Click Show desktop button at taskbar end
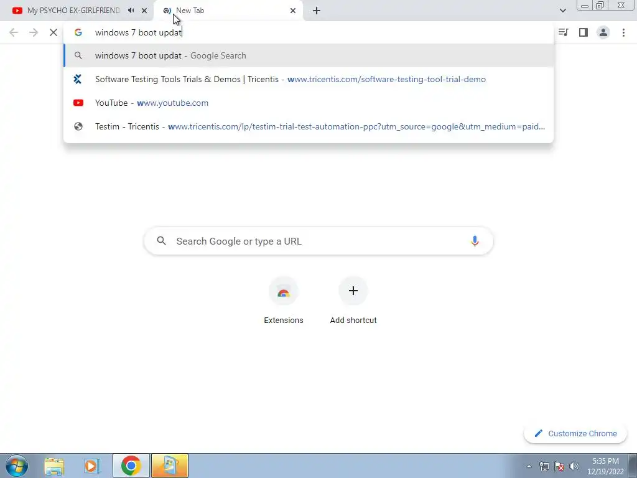Screen dimensions: 637x478 [x=633, y=466]
